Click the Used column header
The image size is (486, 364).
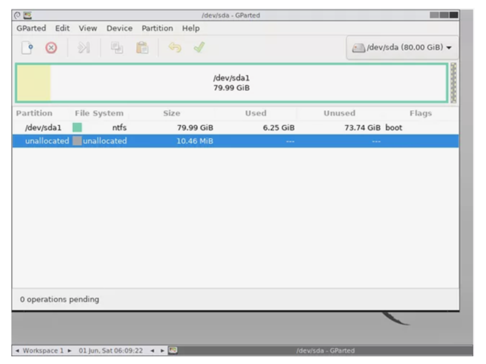[256, 113]
